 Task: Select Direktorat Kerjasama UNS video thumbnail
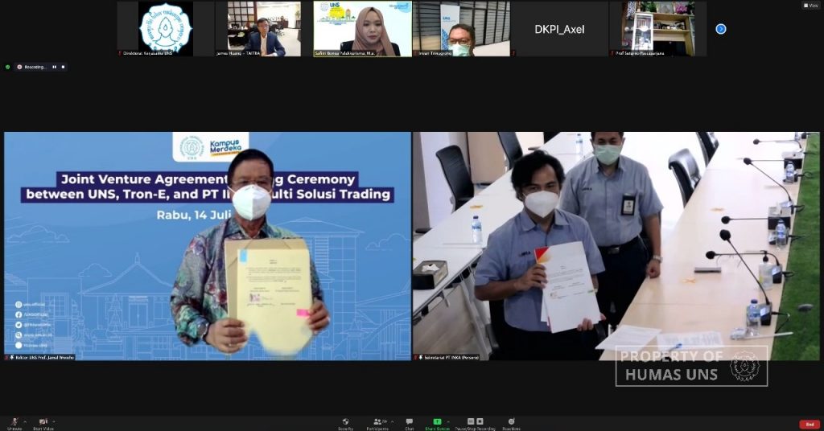(x=166, y=28)
